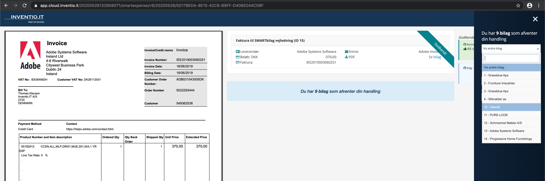Collapse the Vis andre bilag dropdown
Viewport: 545px width, 181px height.
click(511, 49)
